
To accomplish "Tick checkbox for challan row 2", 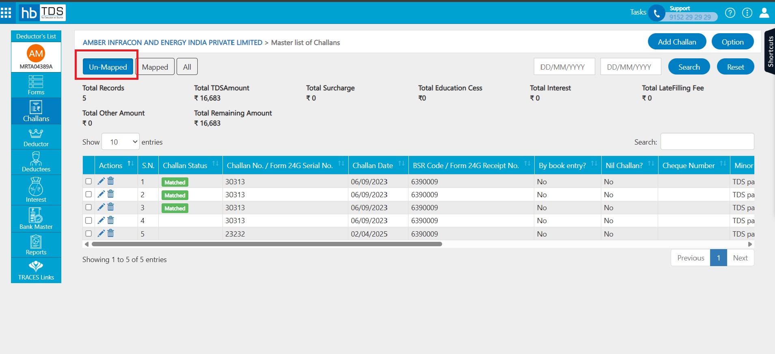I will 89,194.
